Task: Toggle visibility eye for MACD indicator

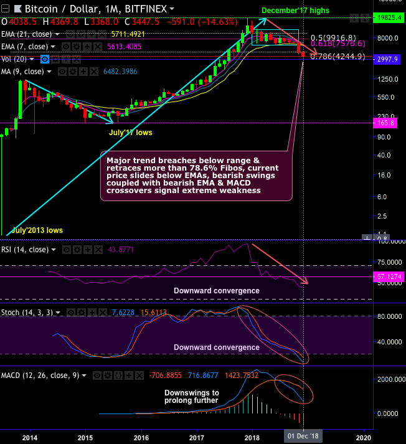Action: [97, 376]
